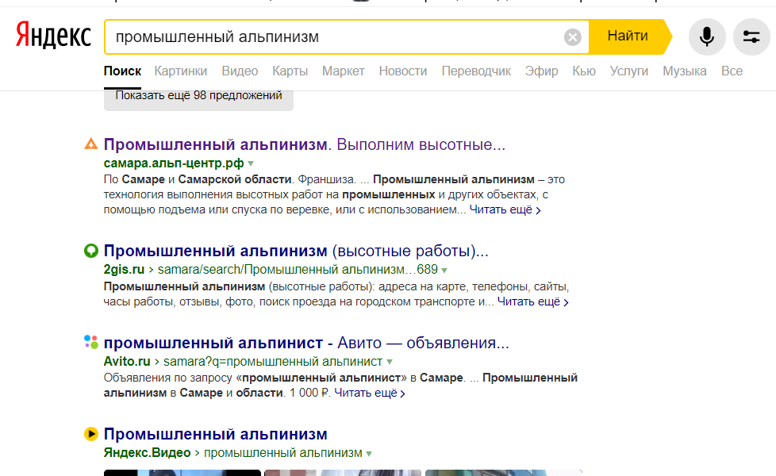The width and height of the screenshot is (776, 476).
Task: Expand dropdown arrow next to 2gis.ru URL
Action: [x=444, y=271]
